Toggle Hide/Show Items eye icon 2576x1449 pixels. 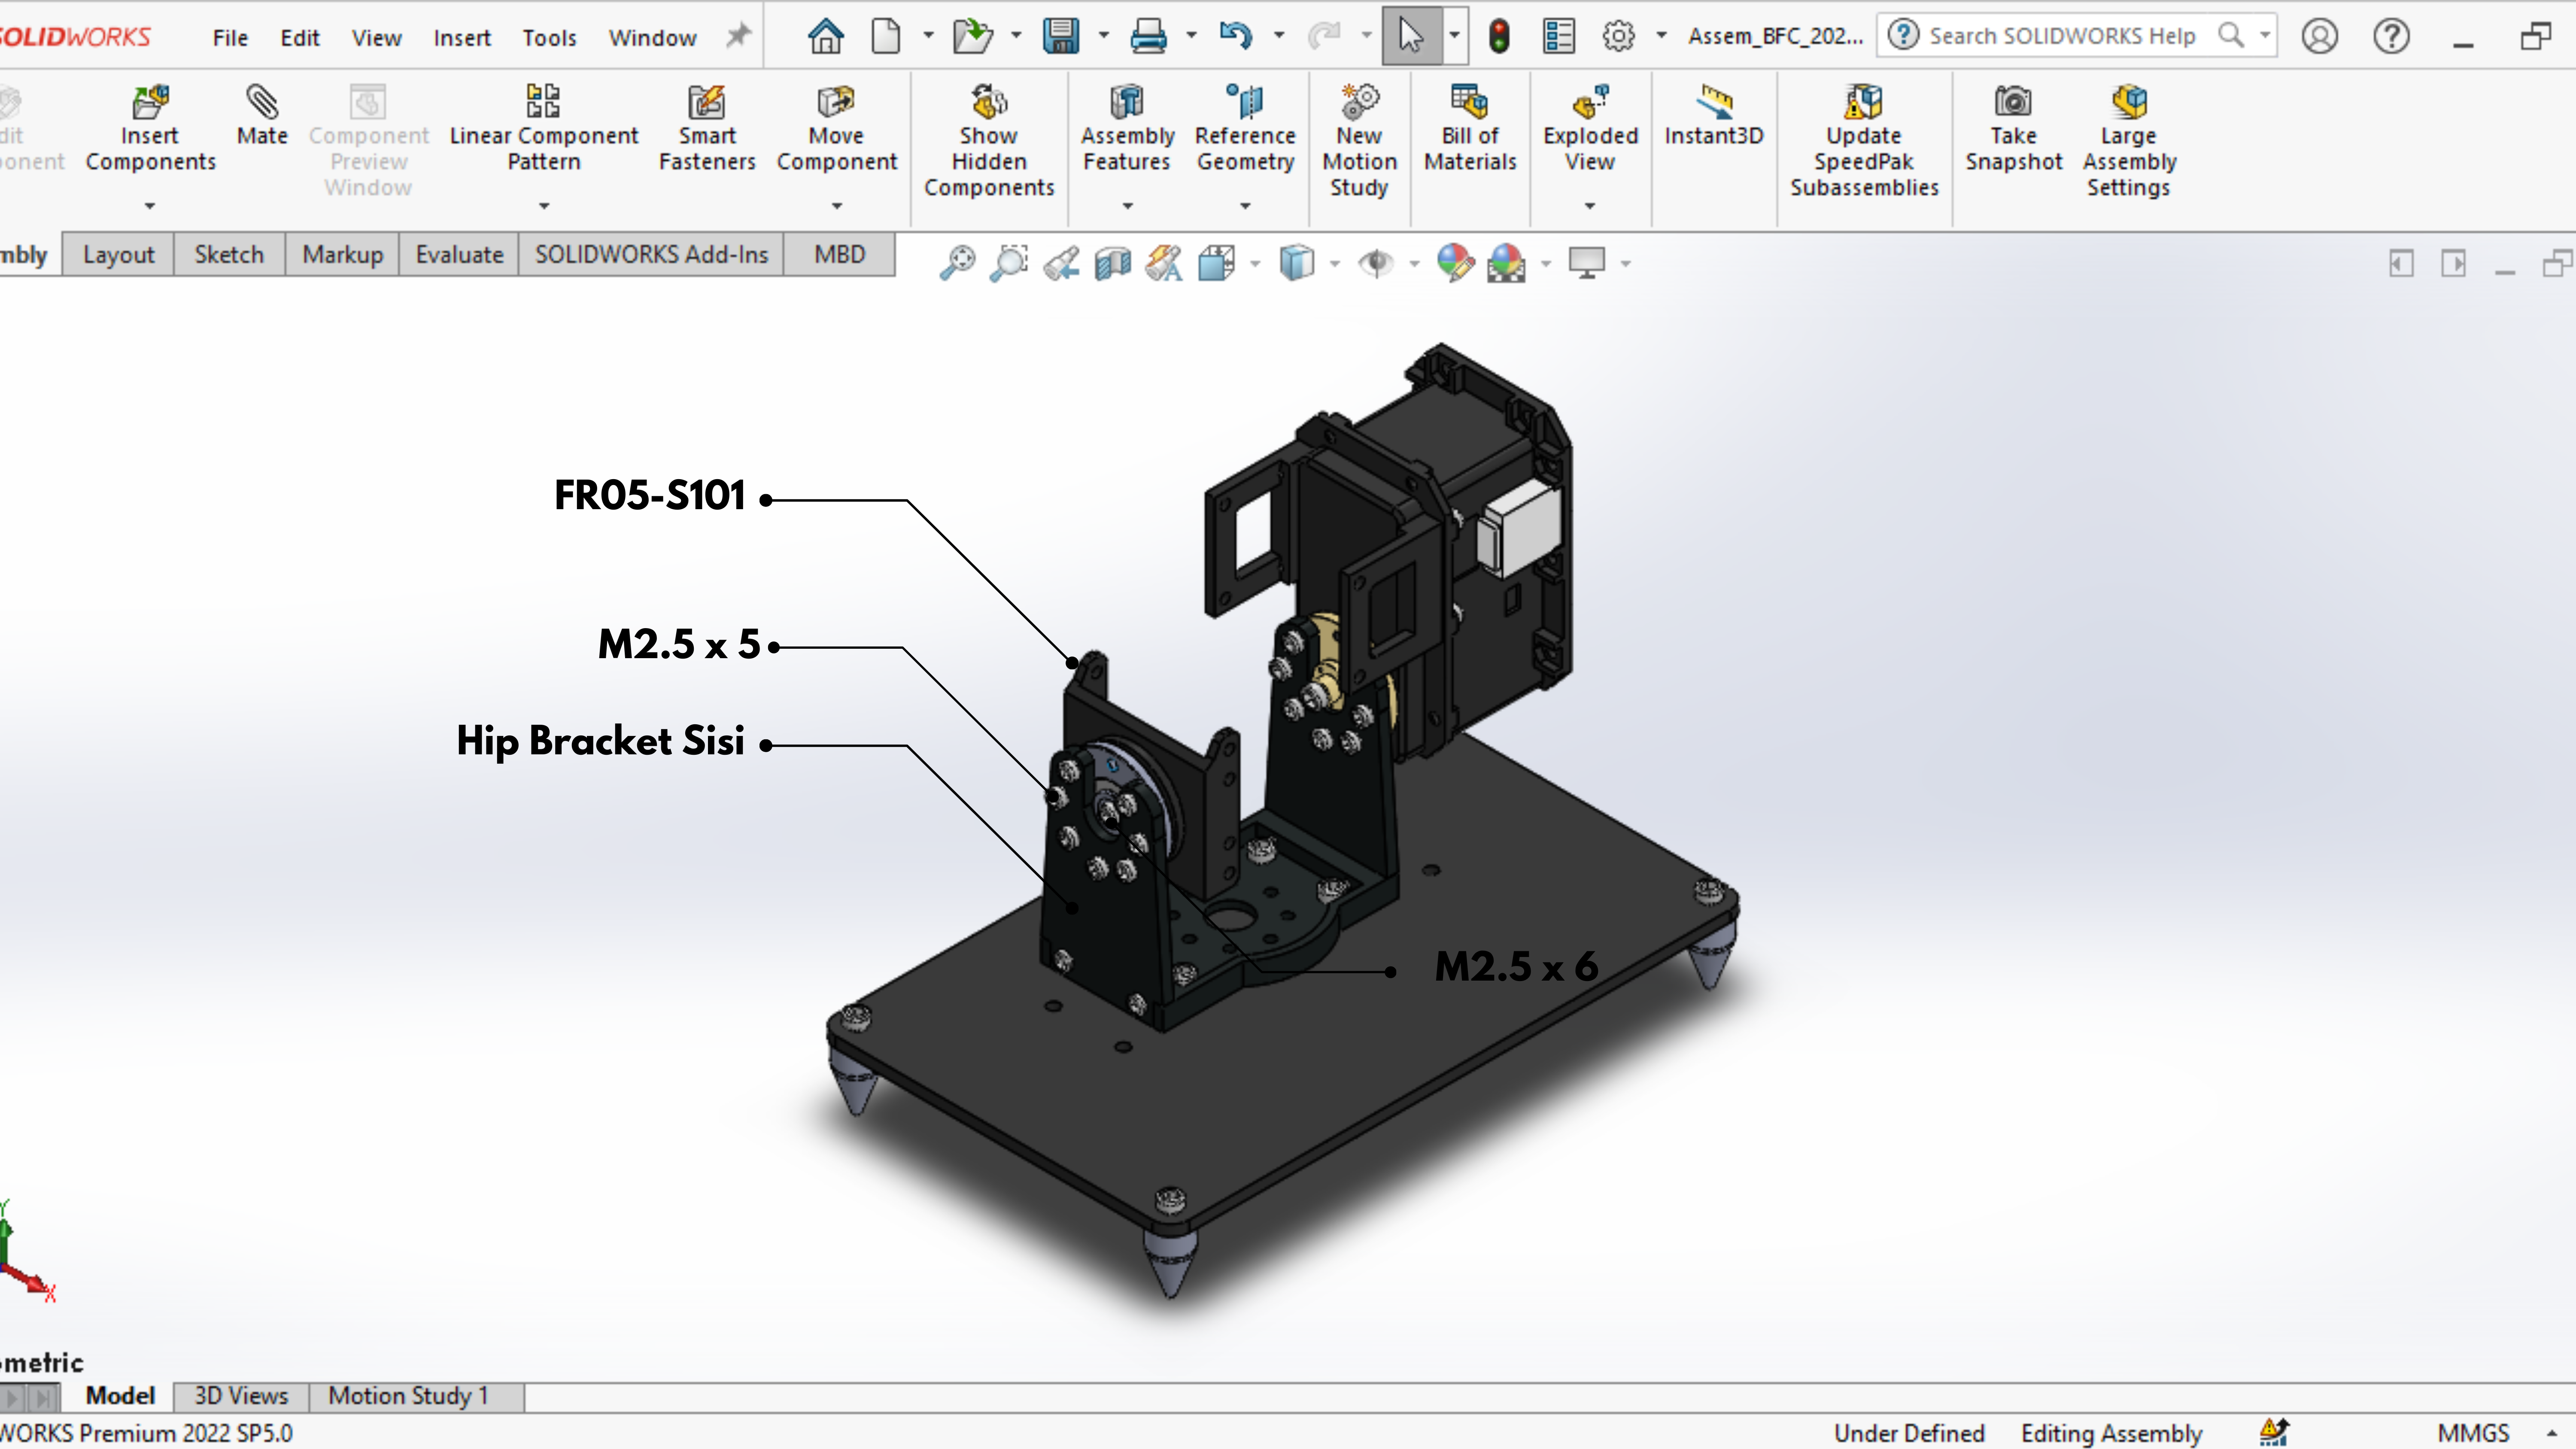click(1376, 263)
